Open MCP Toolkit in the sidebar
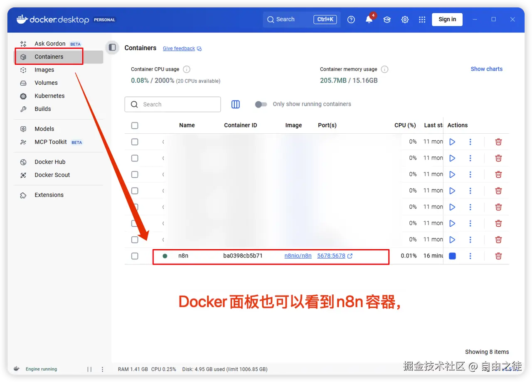The height and width of the screenshot is (382, 532). click(51, 142)
